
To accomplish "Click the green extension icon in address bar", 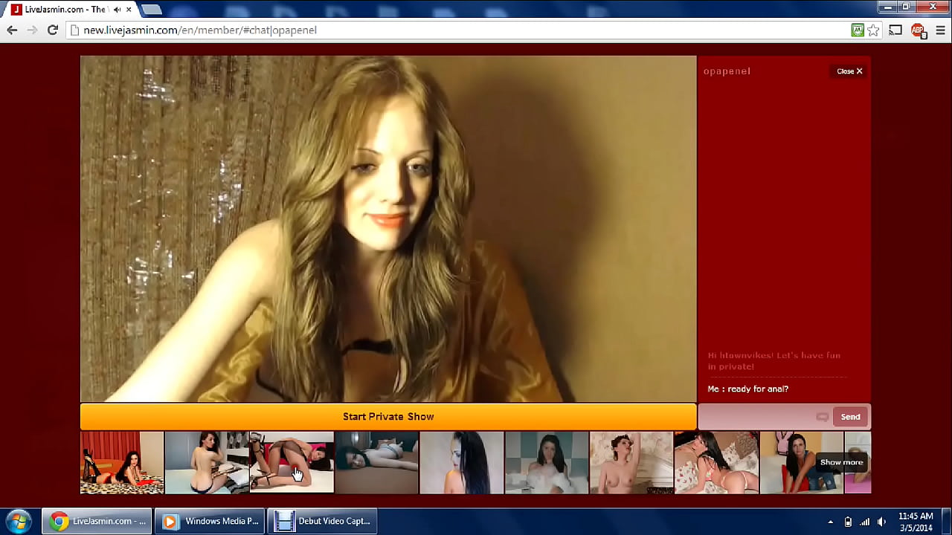I will pyautogui.click(x=858, y=30).
